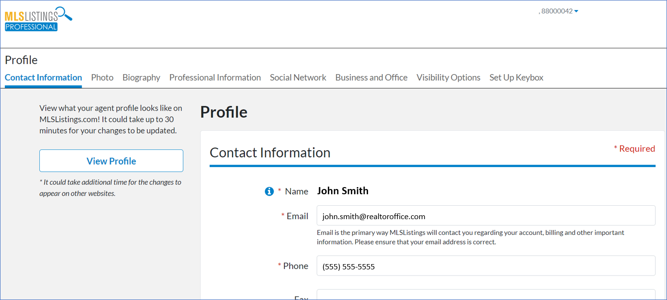
Task: Click the Phone field label
Action: pos(296,266)
